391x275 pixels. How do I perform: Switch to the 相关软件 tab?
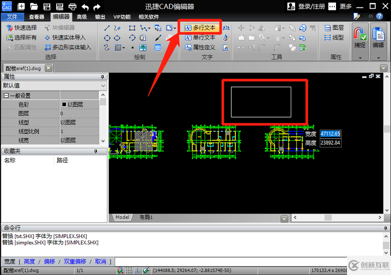(149, 17)
